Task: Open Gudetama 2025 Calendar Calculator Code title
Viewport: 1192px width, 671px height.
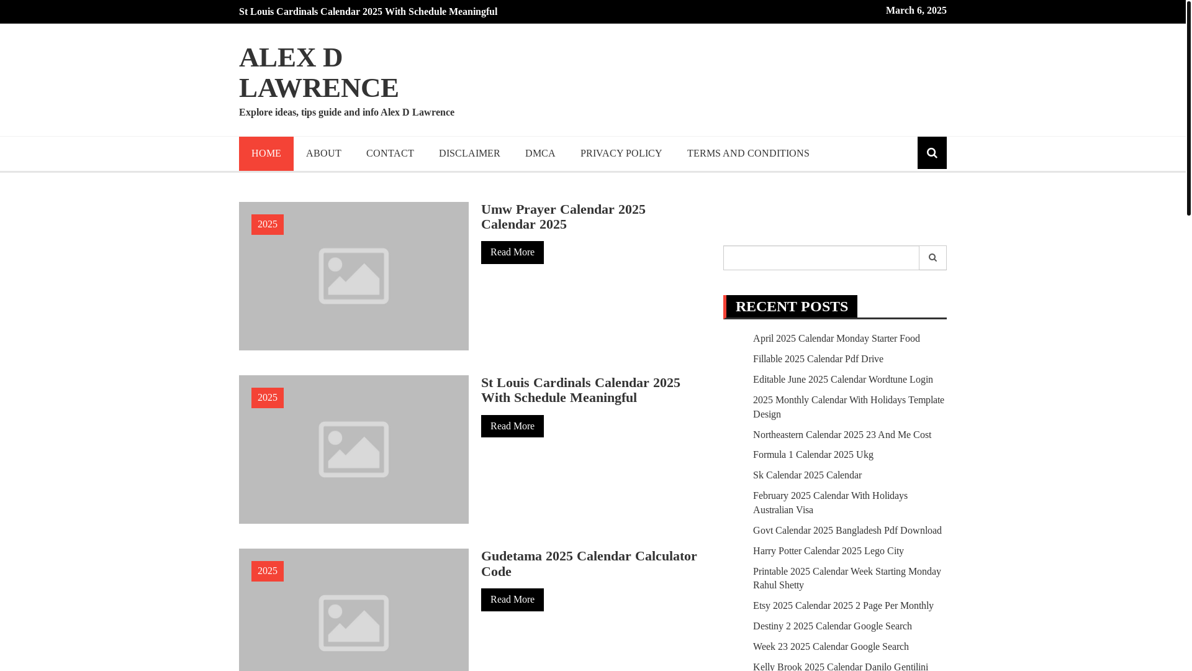Action: pos(589,564)
